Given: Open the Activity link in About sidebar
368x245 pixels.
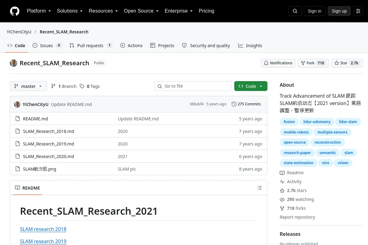Looking at the screenshot, I should [x=291, y=182].
